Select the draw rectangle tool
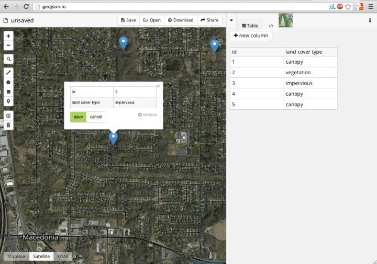 click(8, 91)
